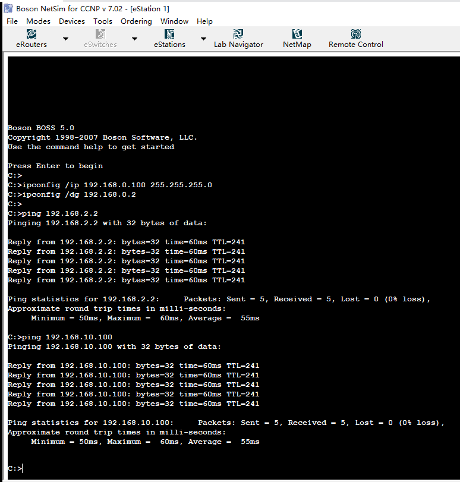Image resolution: width=460 pixels, height=482 pixels.
Task: Click 'Pinging 192.168.10.100 with 32 bytes' line
Action: pyautogui.click(x=114, y=346)
